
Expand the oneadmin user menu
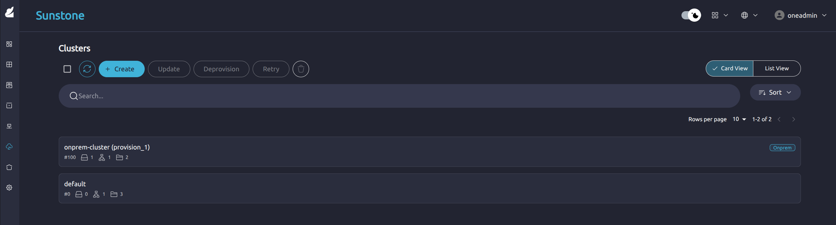800,15
